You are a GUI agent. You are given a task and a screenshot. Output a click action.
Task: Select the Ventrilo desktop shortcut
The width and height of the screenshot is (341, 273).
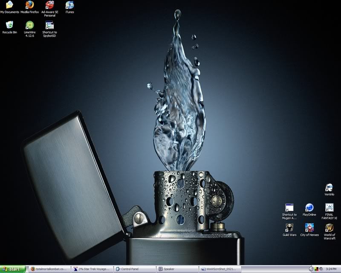329,189
